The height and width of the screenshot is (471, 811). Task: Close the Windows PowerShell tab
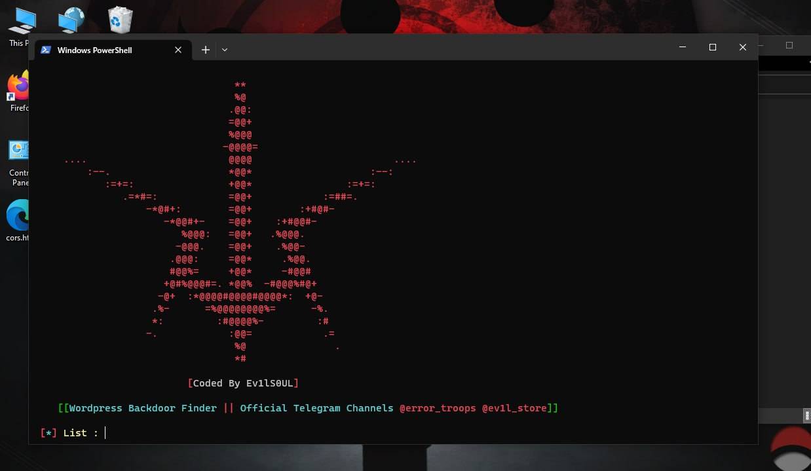(x=178, y=50)
